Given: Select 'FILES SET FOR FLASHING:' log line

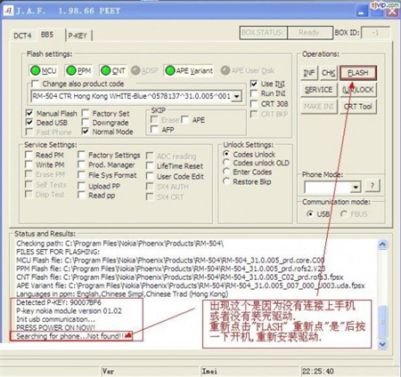Looking at the screenshot, I should (x=58, y=252).
